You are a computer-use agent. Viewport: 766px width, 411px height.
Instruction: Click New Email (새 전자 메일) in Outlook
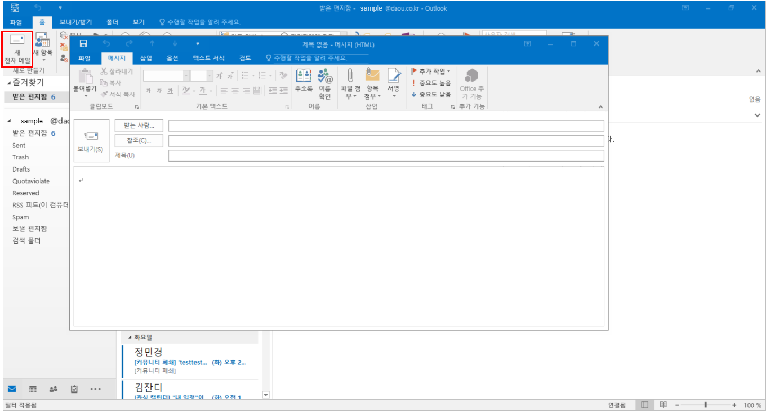[x=17, y=49]
